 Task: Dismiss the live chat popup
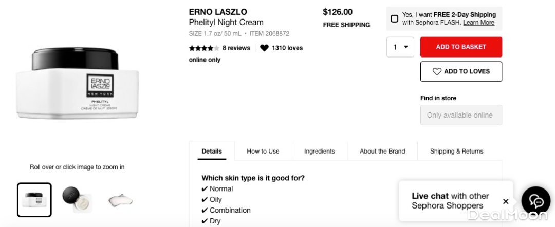click(x=506, y=201)
